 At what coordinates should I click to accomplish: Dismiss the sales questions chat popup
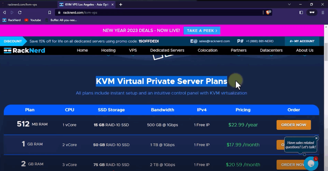pos(316,138)
